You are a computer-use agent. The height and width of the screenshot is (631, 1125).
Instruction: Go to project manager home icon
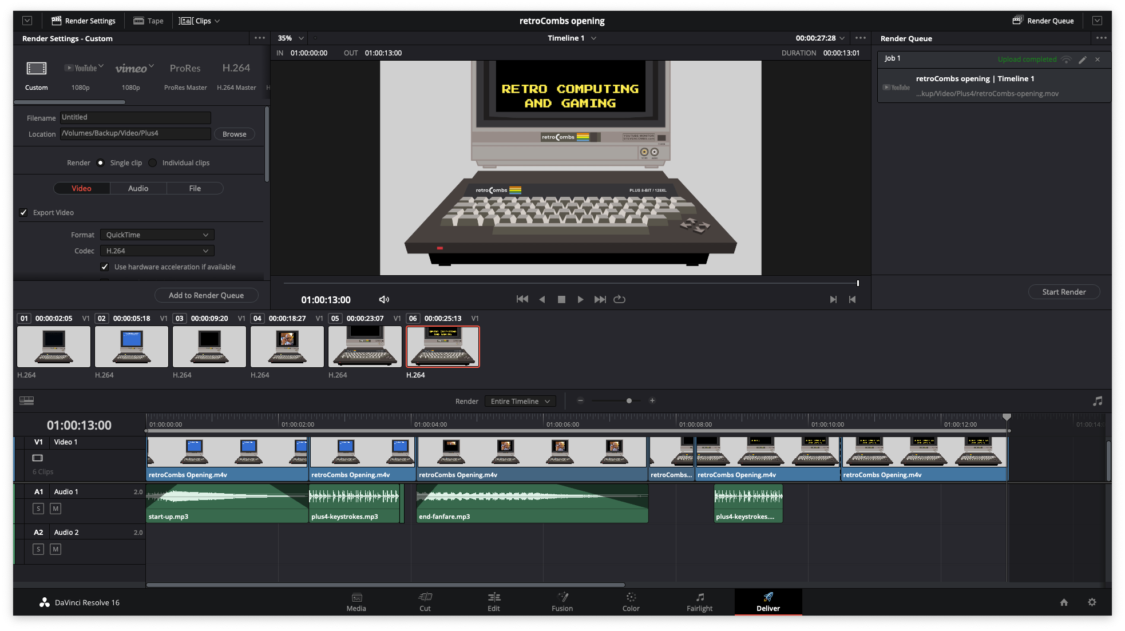[1064, 602]
